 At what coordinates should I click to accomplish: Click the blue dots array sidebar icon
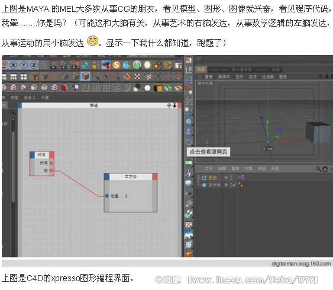point(189,80)
